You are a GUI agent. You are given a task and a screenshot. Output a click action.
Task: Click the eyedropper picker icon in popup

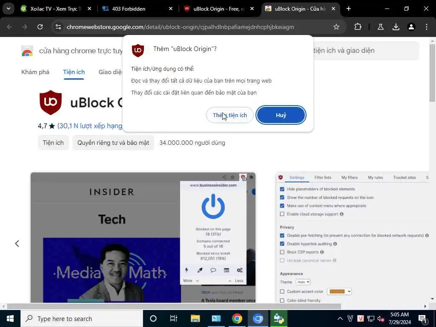(x=200, y=270)
